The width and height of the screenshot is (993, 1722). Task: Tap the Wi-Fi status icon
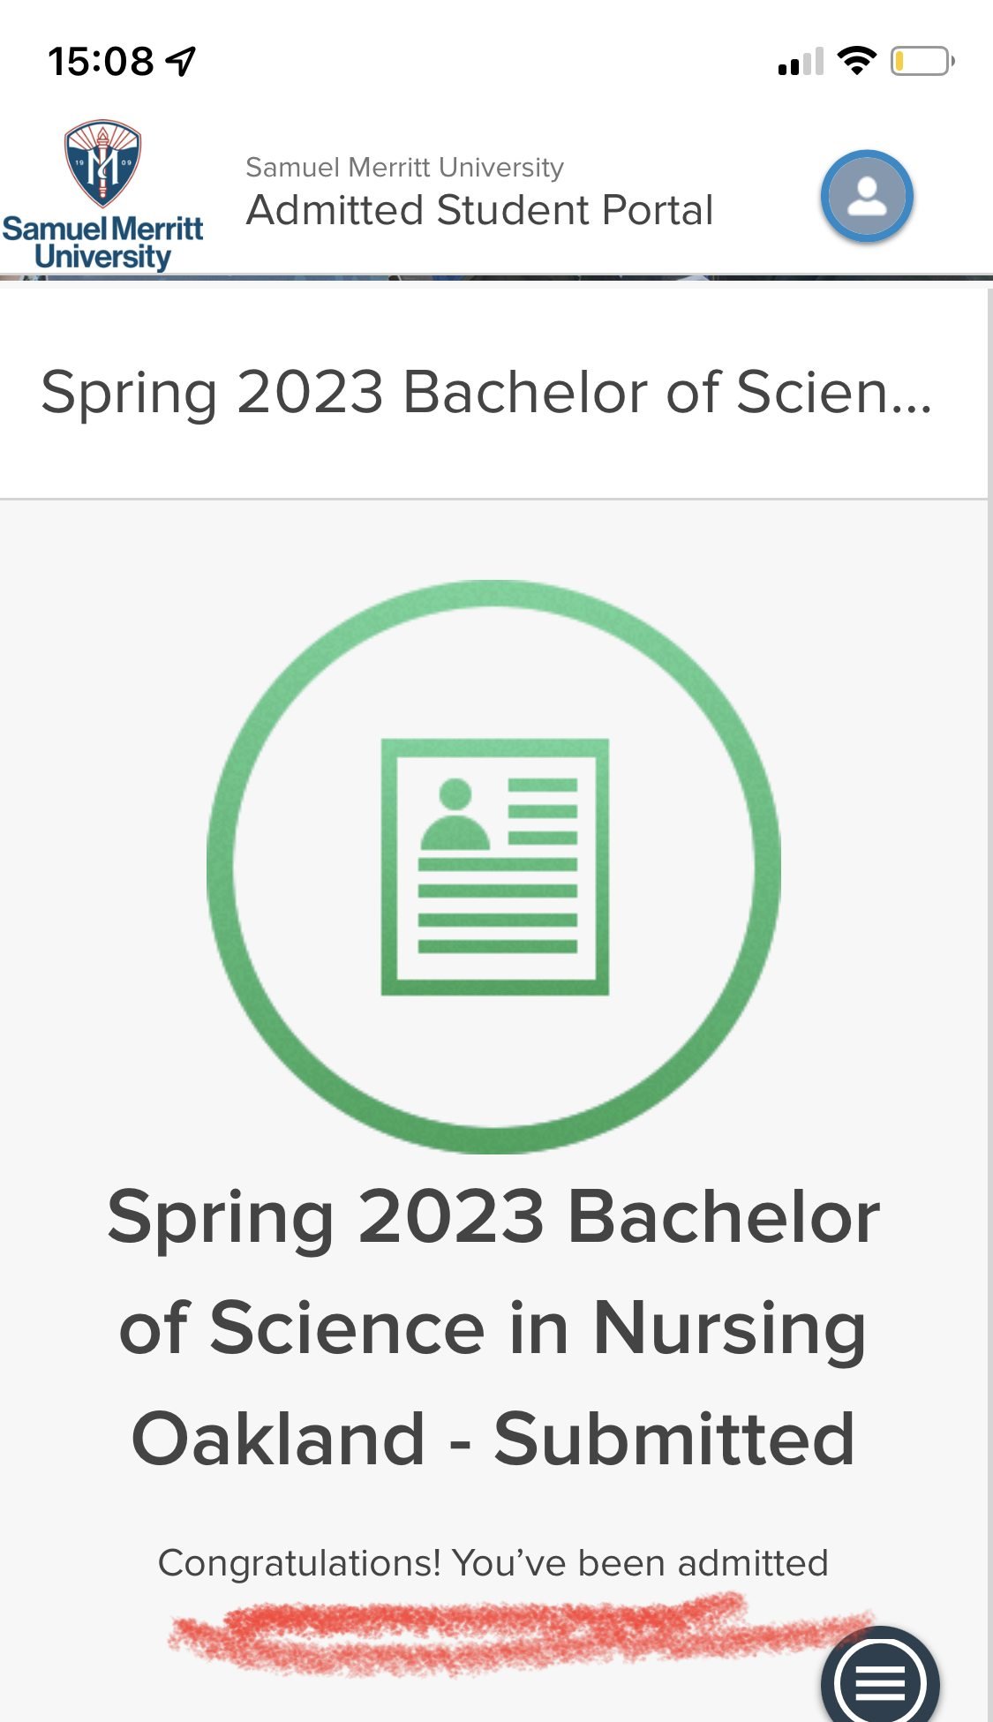(x=856, y=61)
